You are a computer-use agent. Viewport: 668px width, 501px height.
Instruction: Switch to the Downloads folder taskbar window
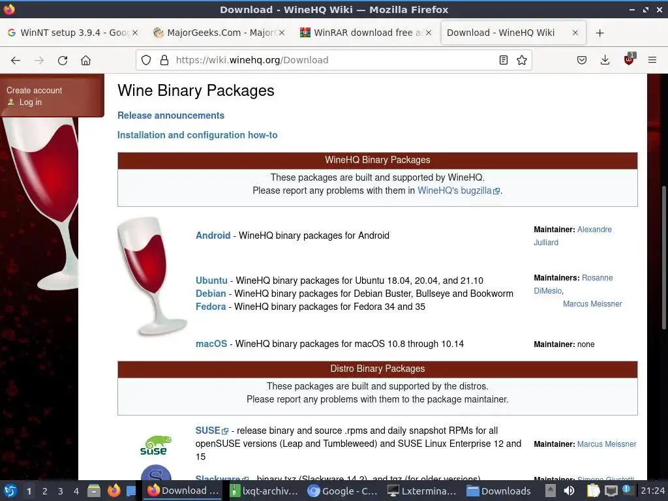tap(499, 491)
